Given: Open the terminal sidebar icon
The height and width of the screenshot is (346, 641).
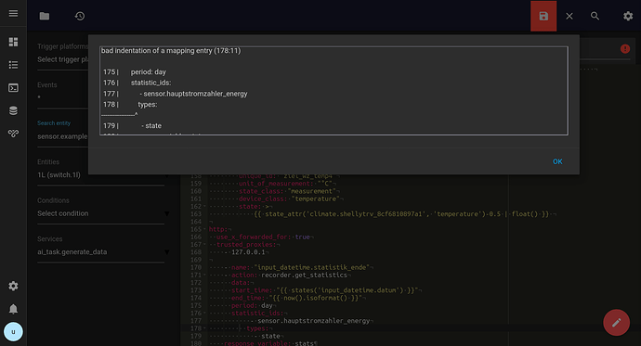Looking at the screenshot, I should click(x=13, y=88).
